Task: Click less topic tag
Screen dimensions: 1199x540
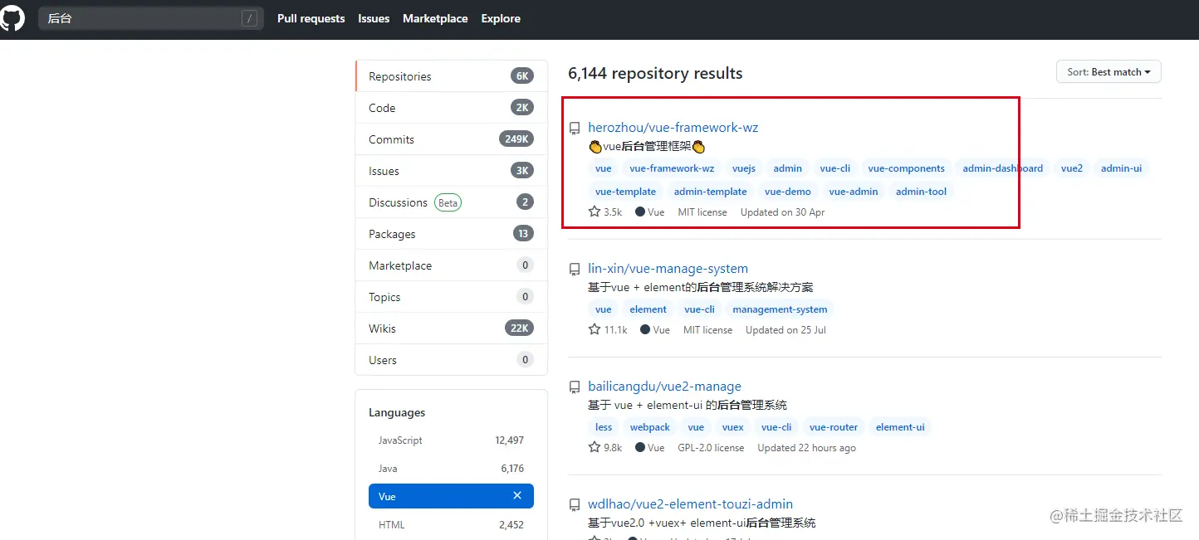Action: tap(604, 427)
